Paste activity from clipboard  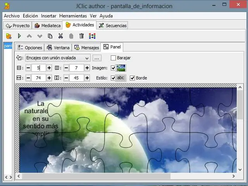[x=71, y=36]
